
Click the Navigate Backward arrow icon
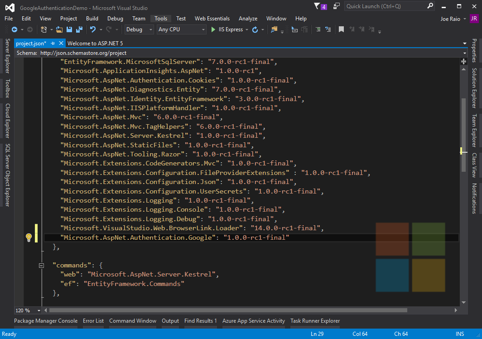(x=14, y=29)
